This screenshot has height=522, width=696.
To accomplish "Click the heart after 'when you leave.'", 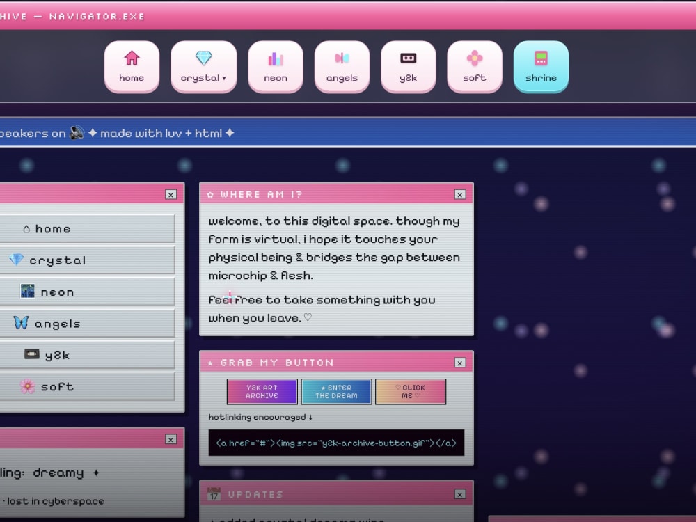I will [308, 317].
